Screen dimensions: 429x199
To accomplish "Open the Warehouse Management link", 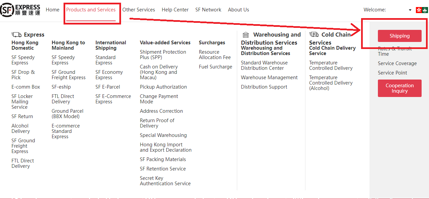I will pos(269,78).
